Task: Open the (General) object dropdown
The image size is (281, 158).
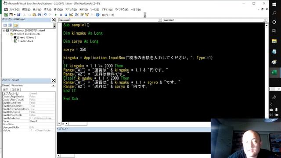Action: [160, 20]
